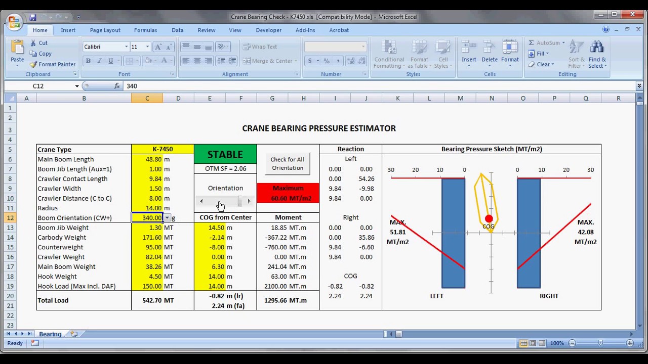Open Sort & Filter menu

tap(576, 54)
